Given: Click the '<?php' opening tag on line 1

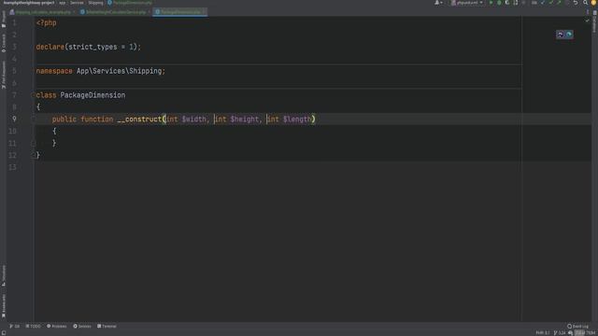Looking at the screenshot, I should [46, 22].
